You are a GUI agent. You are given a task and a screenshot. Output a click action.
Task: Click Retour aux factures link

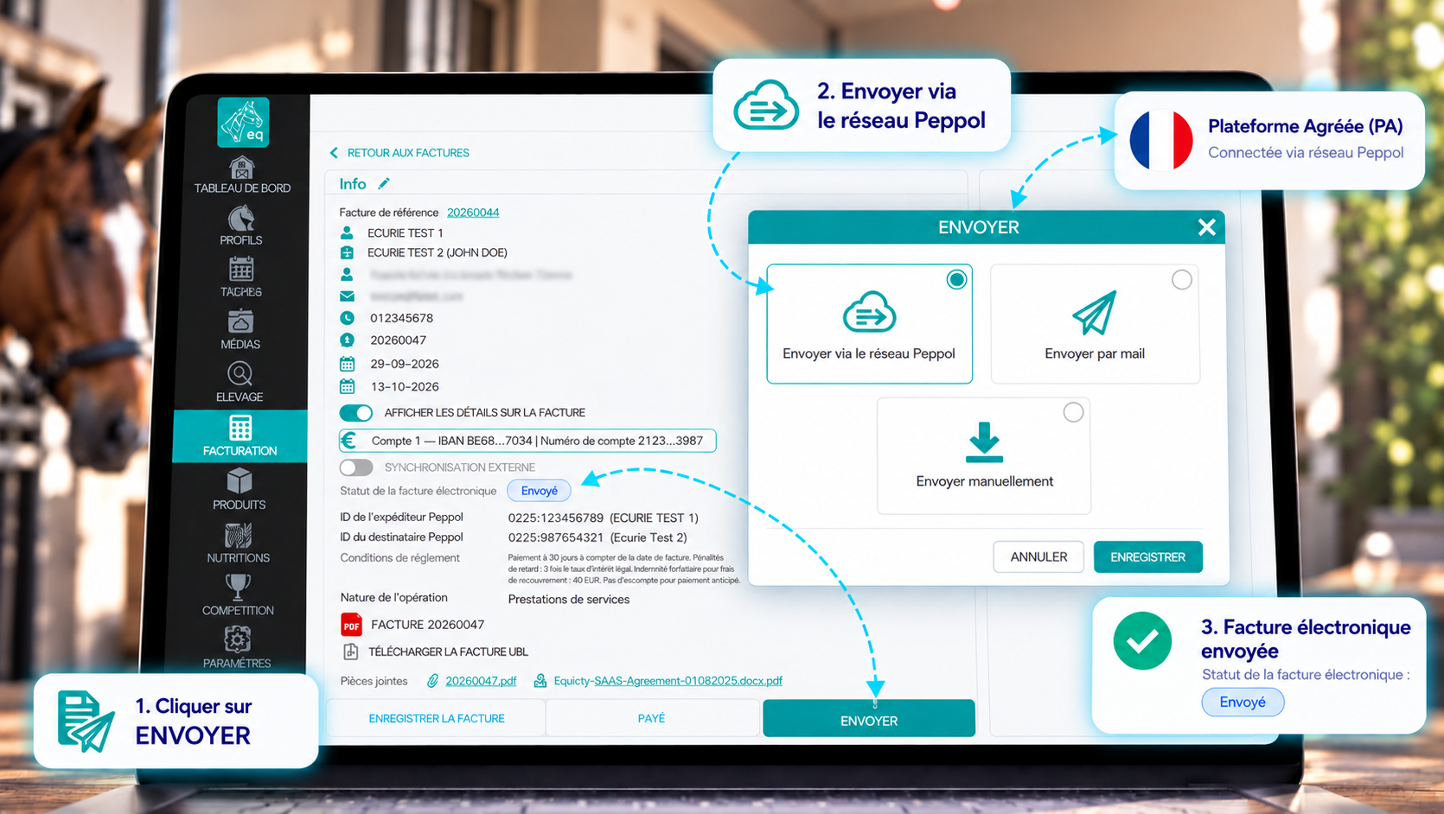tap(408, 153)
